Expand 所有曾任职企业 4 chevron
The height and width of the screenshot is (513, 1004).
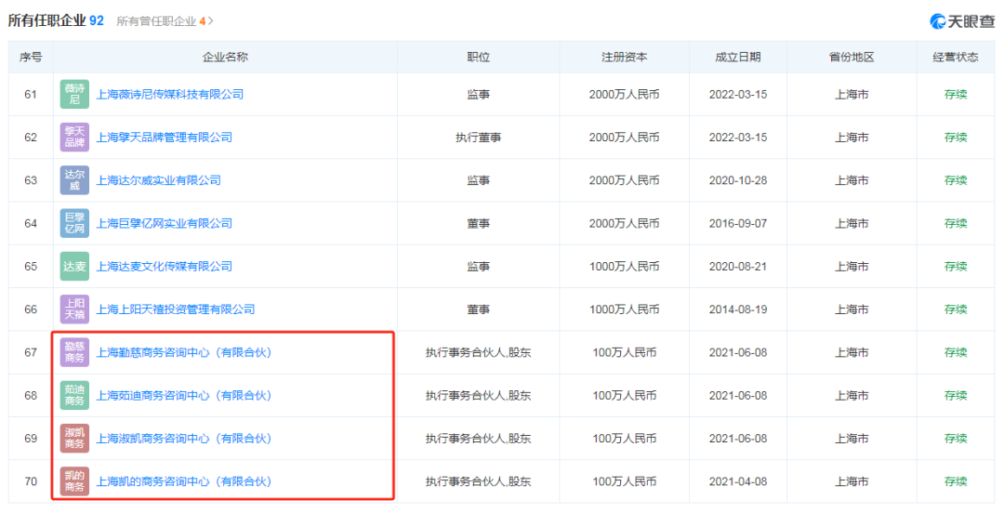[x=211, y=21]
